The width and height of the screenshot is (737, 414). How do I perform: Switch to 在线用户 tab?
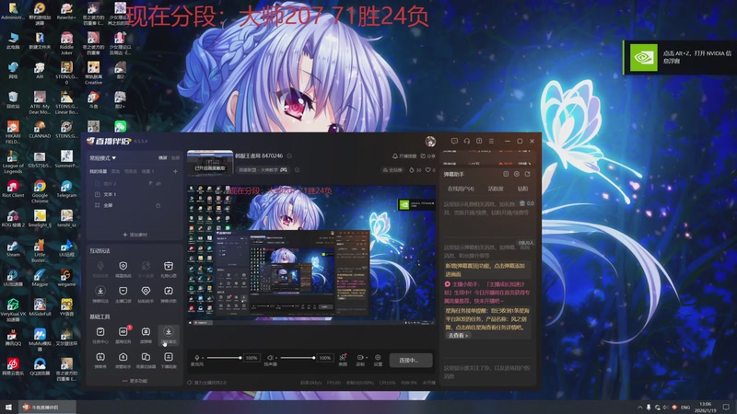pos(461,189)
